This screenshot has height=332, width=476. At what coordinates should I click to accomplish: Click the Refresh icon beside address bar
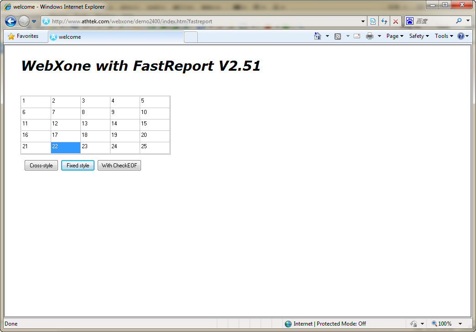pos(384,21)
